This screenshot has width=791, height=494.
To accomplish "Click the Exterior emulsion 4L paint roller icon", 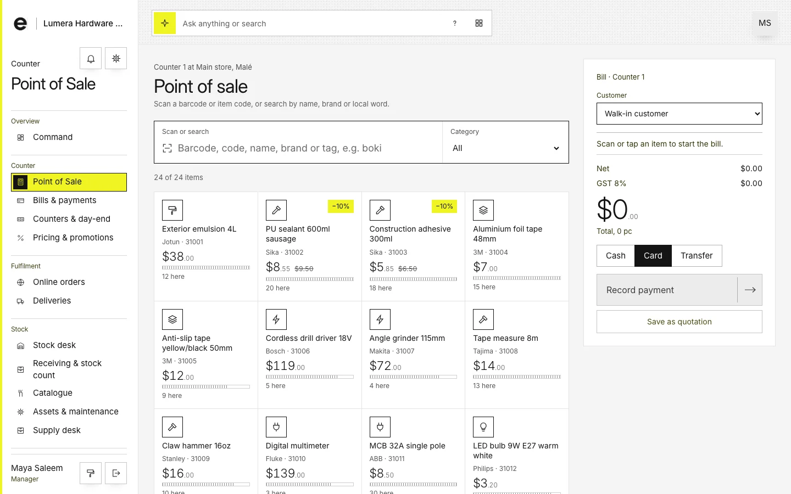I will [172, 210].
